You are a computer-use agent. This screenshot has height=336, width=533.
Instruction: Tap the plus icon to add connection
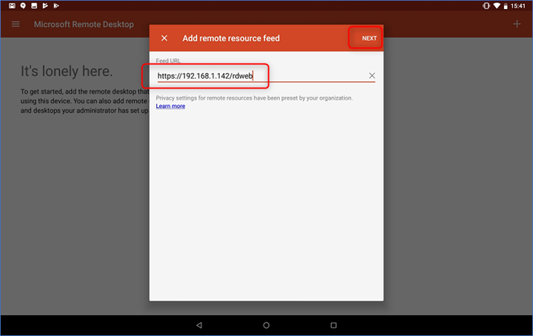click(516, 24)
